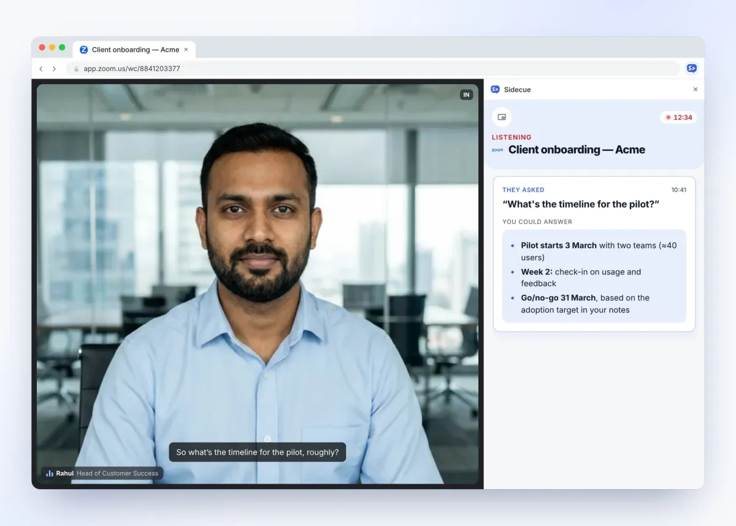
Task: Click the browser forward arrow
Action: 54,69
